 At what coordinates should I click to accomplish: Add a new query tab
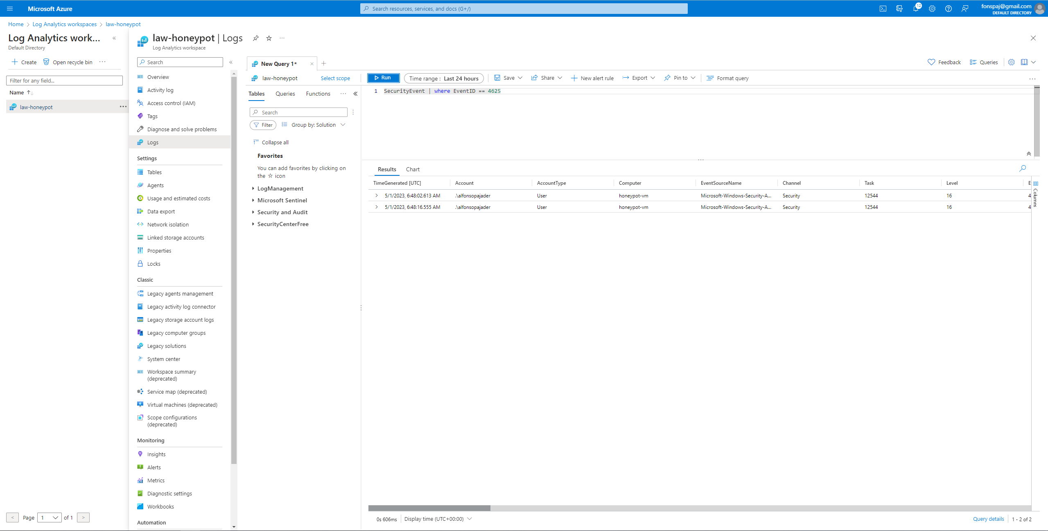pyautogui.click(x=324, y=63)
